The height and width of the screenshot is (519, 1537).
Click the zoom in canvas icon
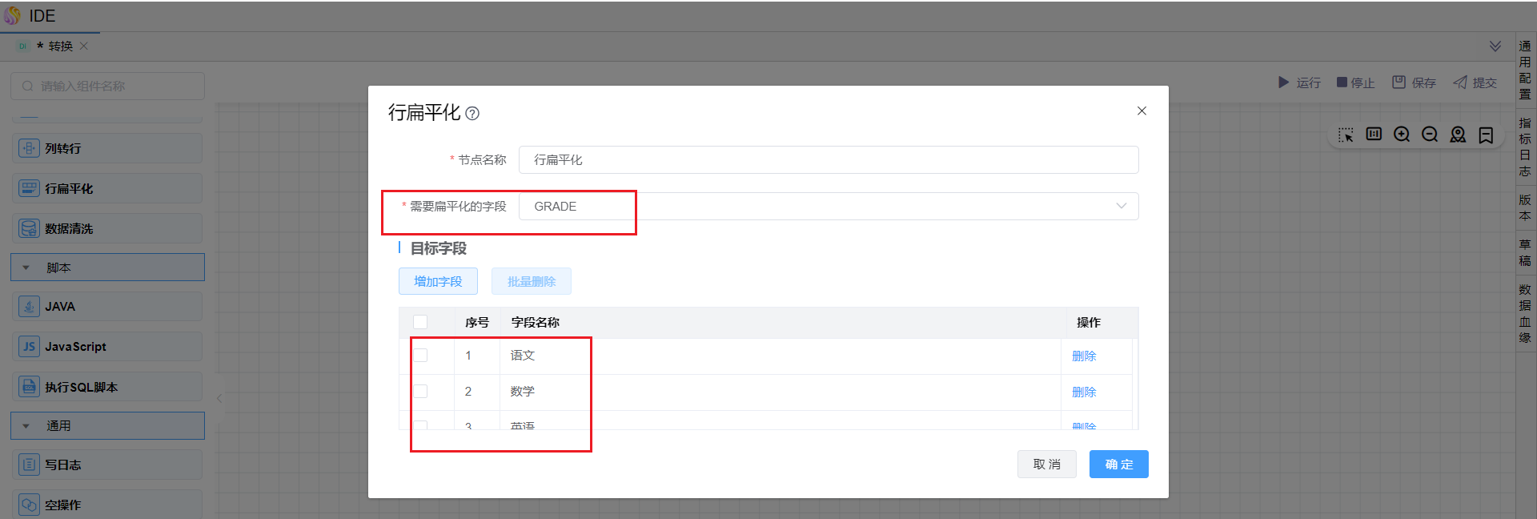[1402, 135]
